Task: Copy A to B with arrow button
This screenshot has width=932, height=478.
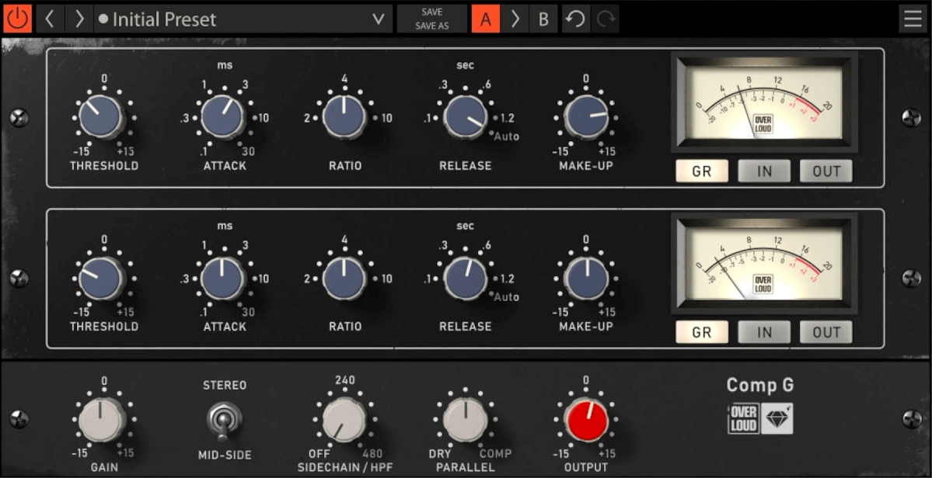Action: (x=515, y=19)
